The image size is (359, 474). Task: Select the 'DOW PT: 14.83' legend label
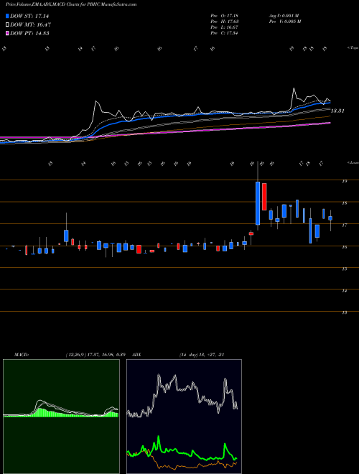coord(29,33)
